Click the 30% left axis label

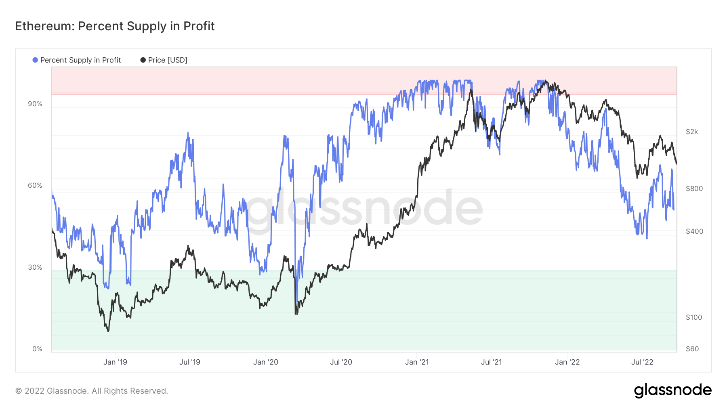[35, 267]
